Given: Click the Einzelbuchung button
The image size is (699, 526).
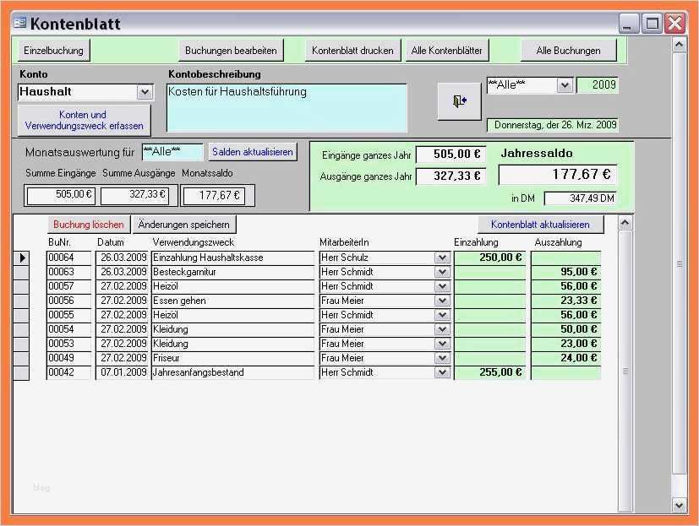Looking at the screenshot, I should pos(53,50).
